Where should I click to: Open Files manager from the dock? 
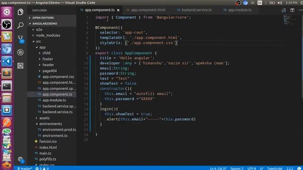pyautogui.click(x=7, y=98)
